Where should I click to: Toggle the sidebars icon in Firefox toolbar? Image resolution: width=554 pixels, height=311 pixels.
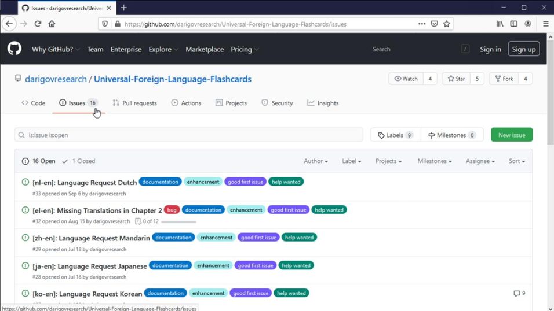(513, 24)
